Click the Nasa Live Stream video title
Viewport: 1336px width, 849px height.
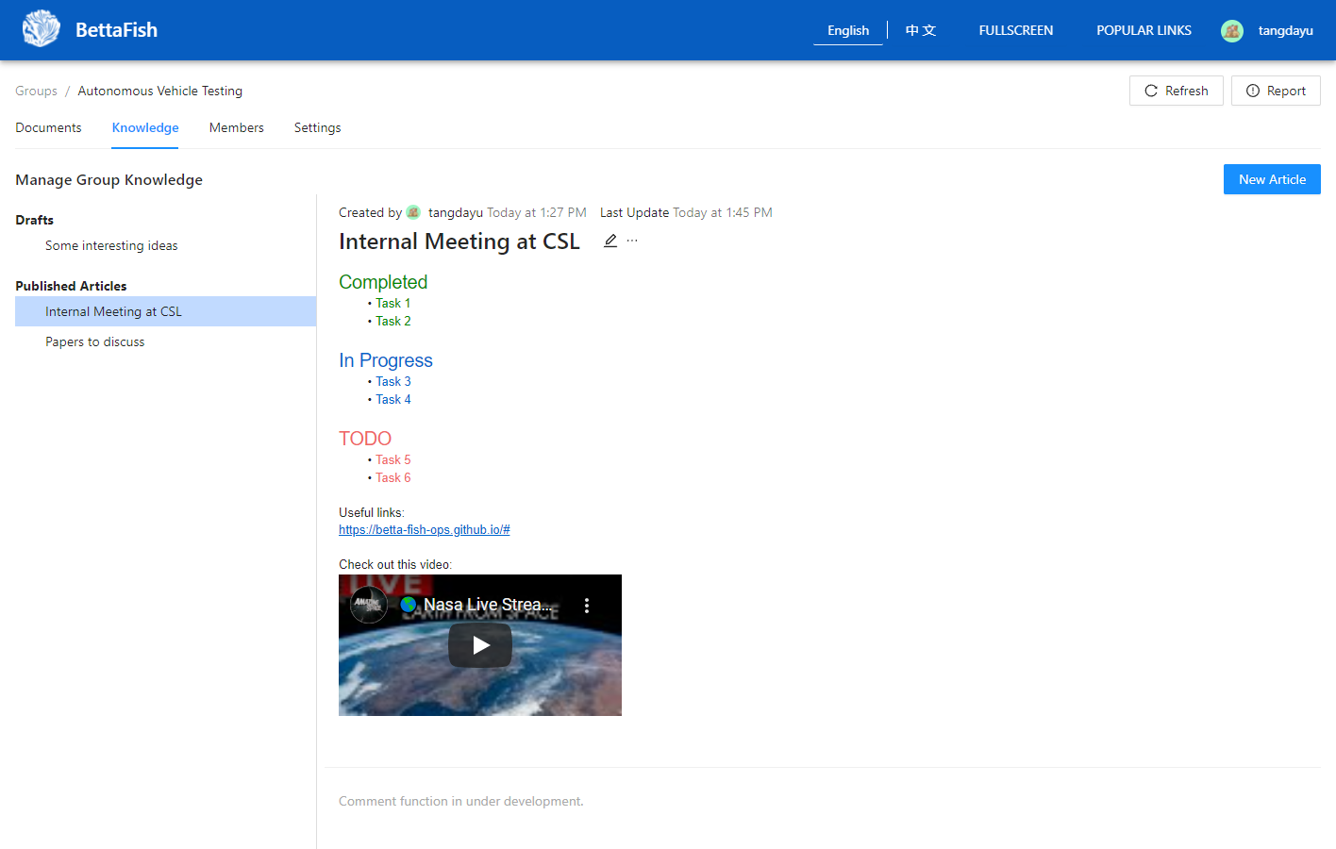[x=488, y=605]
